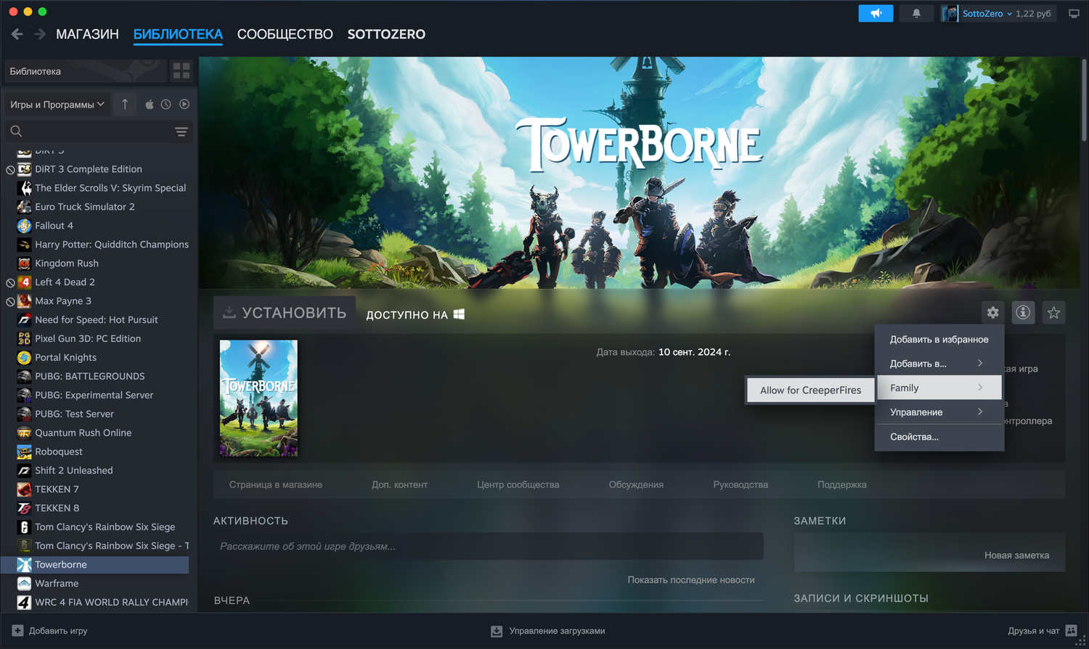
Task: Click Показать последние новости
Action: 691,580
